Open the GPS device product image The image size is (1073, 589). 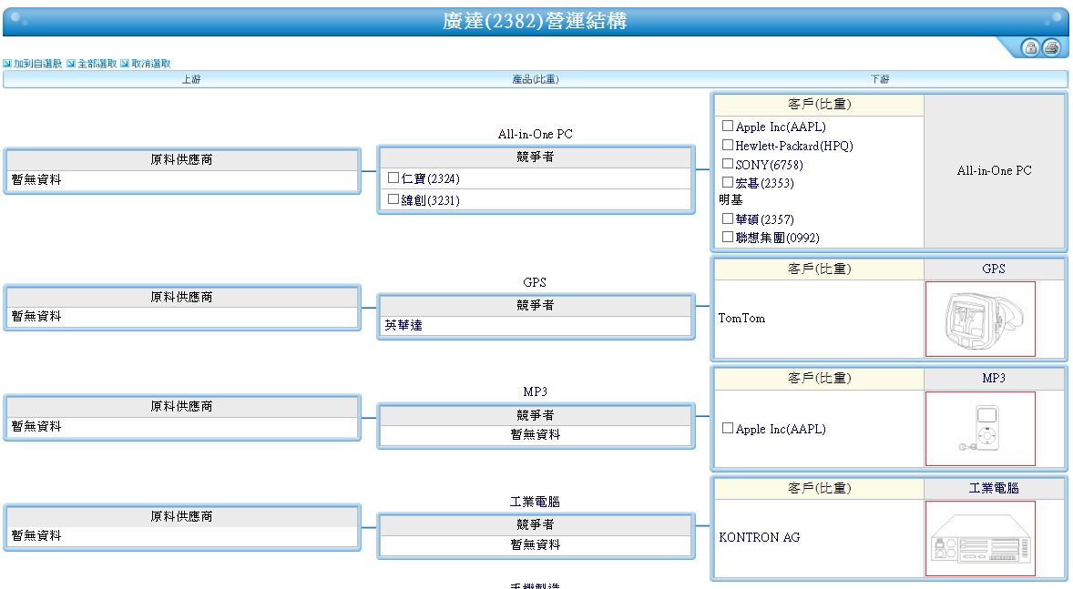pos(980,319)
